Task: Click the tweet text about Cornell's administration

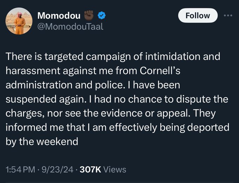Action: tap(117, 99)
